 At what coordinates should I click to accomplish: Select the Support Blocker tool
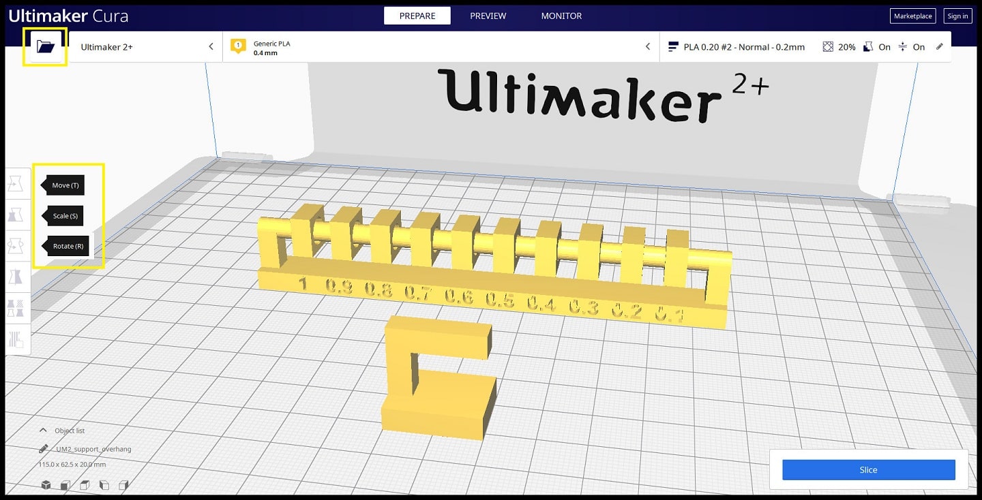tap(16, 339)
